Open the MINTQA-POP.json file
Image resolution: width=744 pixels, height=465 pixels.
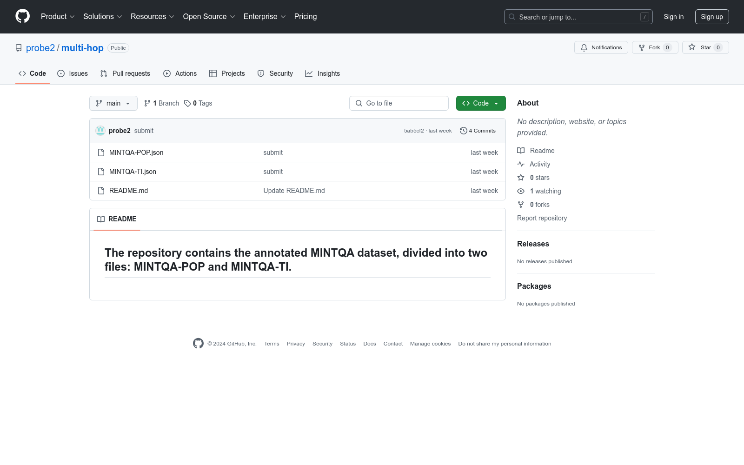click(136, 153)
